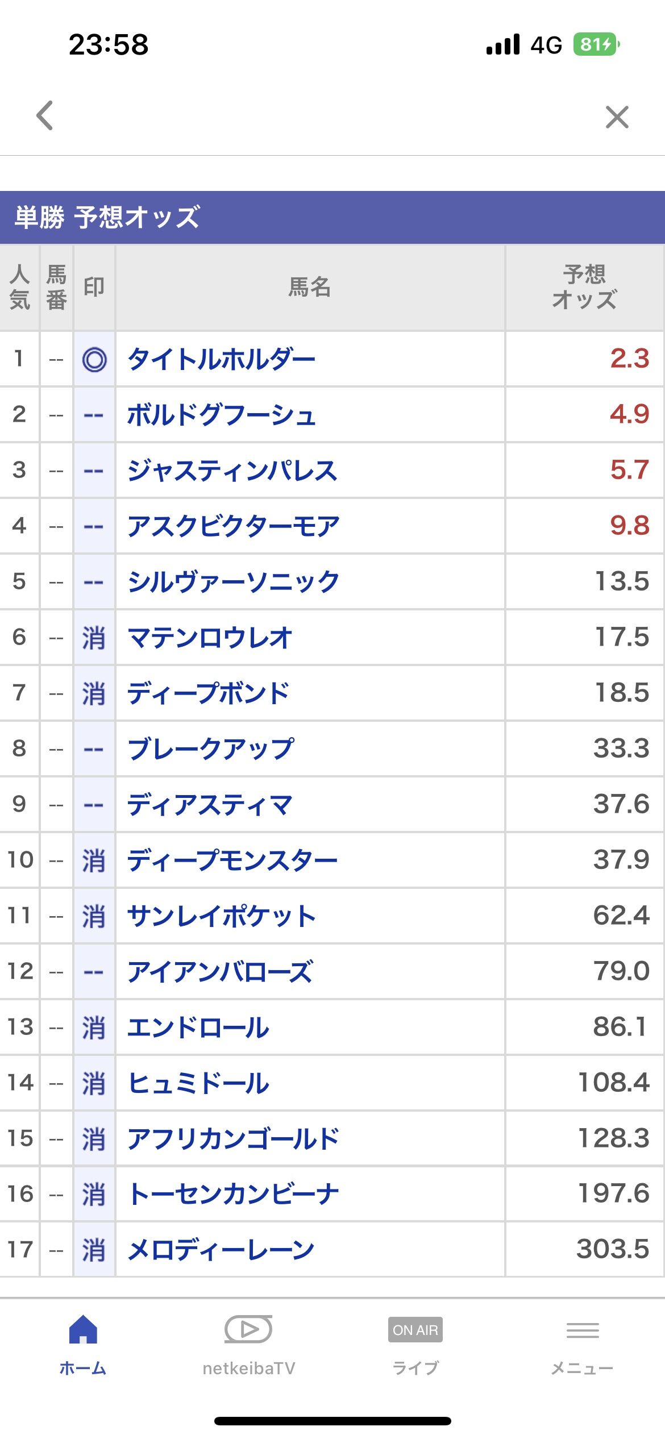Tap 消 mark icon for エンドロール
This screenshot has height=1439, width=665.
[x=94, y=1028]
